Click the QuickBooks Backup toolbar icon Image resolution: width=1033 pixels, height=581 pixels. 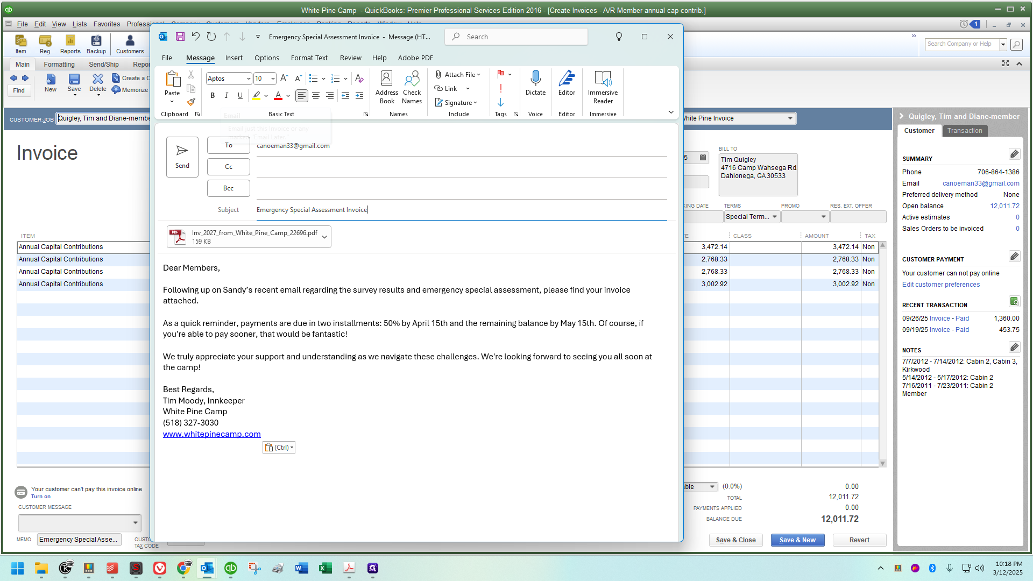96,44
